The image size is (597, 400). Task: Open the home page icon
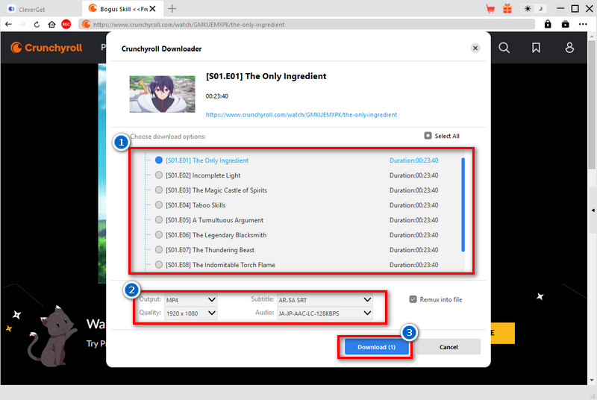click(x=51, y=25)
